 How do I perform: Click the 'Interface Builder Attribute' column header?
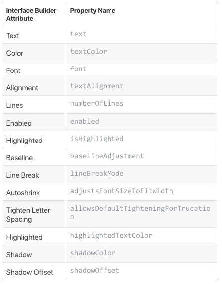tap(31, 15)
